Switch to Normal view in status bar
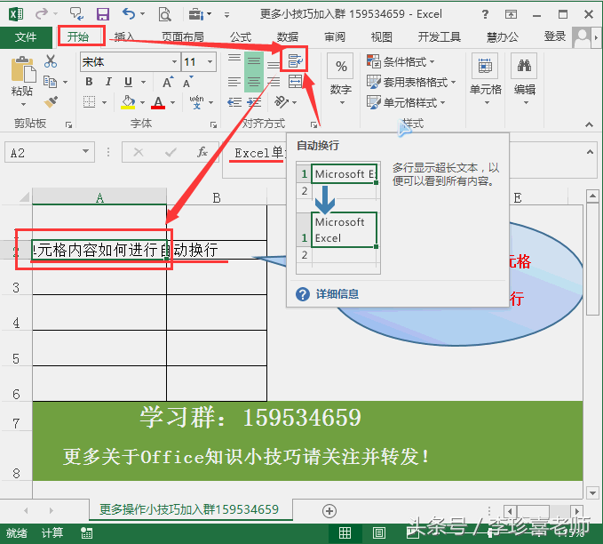This screenshot has height=544, width=603. (345, 532)
